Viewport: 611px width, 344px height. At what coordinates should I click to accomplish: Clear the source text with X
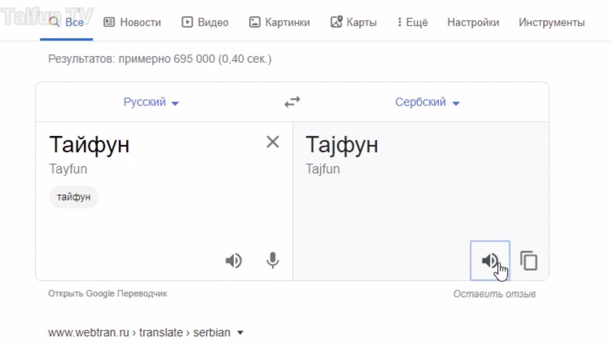(273, 142)
